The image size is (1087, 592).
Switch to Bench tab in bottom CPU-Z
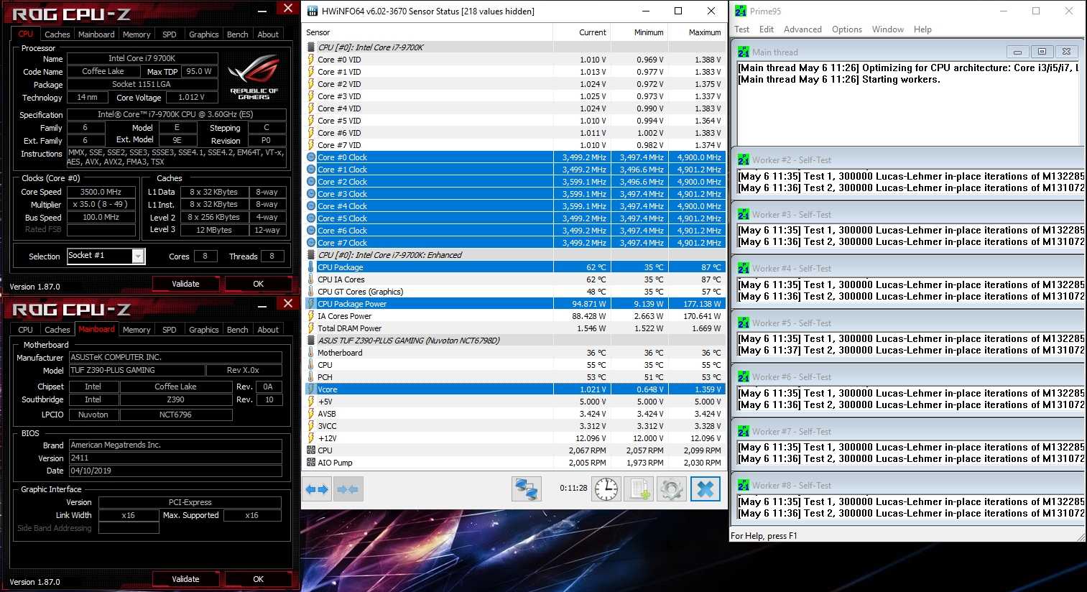[x=237, y=330]
